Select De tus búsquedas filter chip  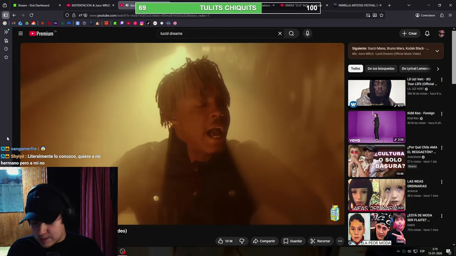click(381, 69)
